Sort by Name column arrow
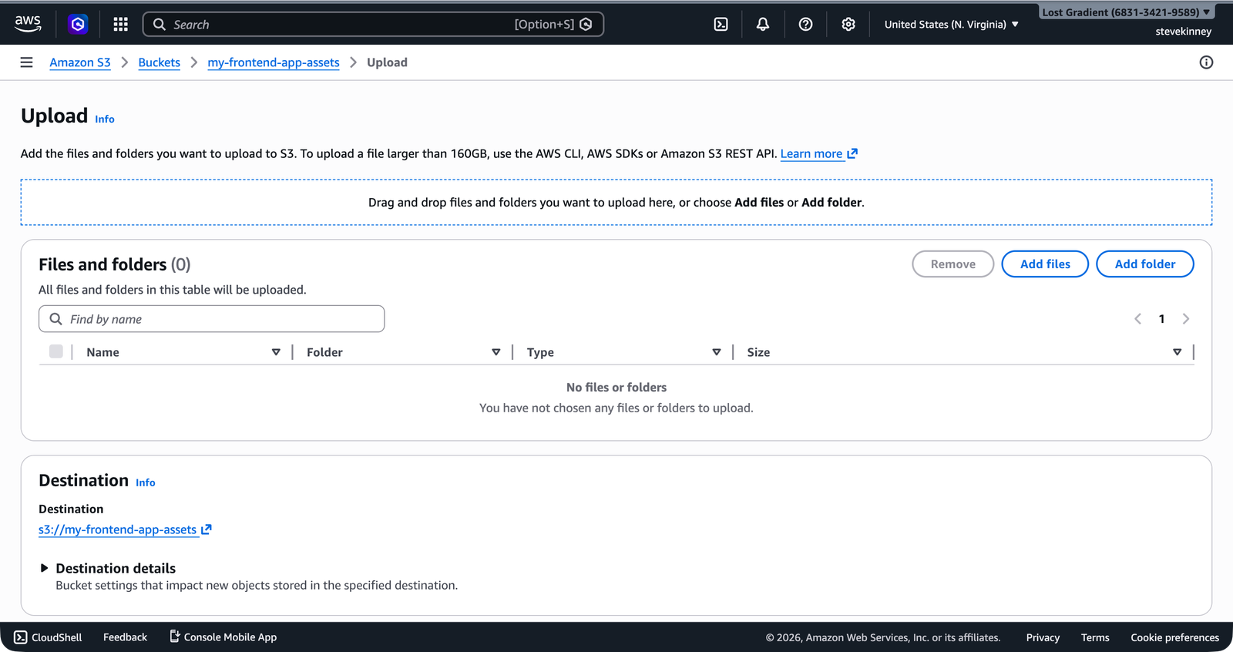1233x652 pixels. coord(276,352)
